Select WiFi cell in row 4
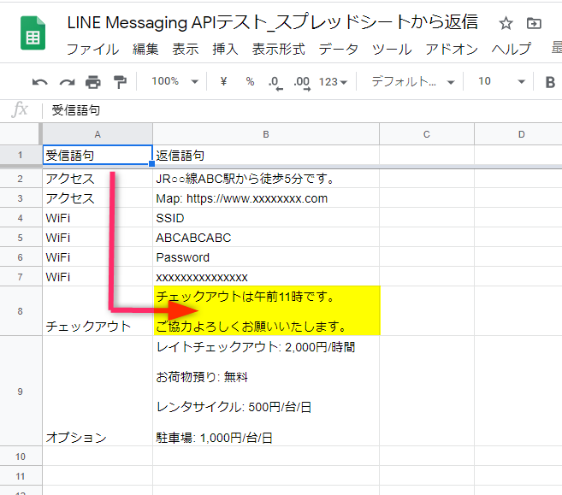 coord(98,218)
